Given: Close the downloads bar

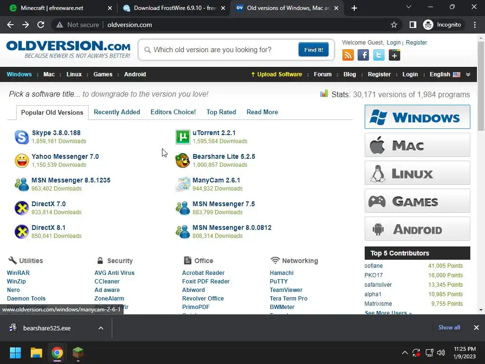Looking at the screenshot, I should click(x=476, y=328).
